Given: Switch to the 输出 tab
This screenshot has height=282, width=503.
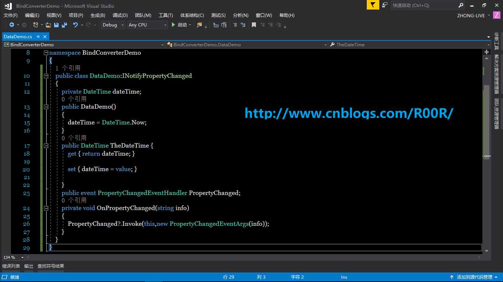Looking at the screenshot, I should click(29, 266).
